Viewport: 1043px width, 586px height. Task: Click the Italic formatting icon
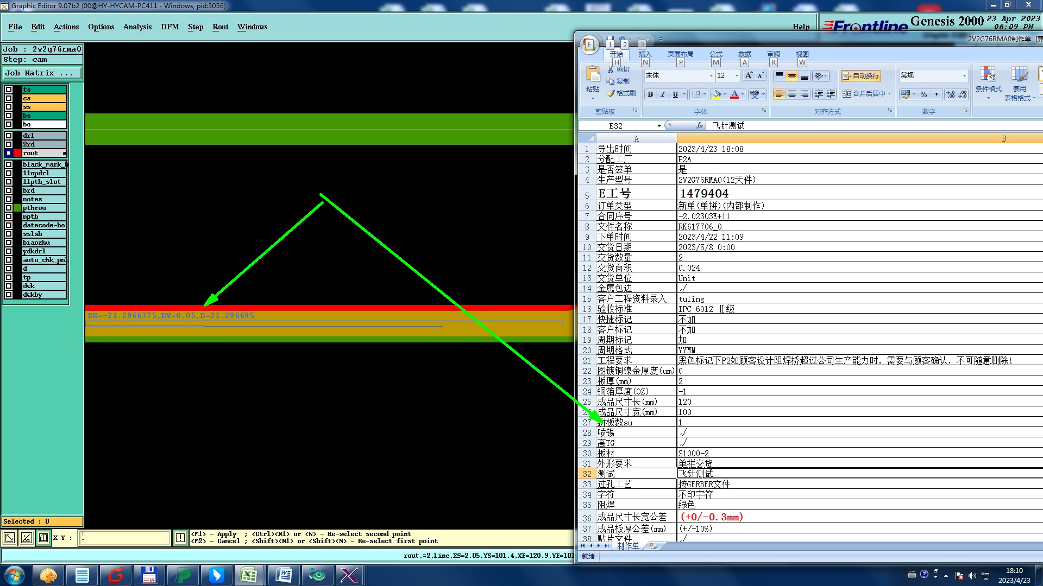[663, 94]
